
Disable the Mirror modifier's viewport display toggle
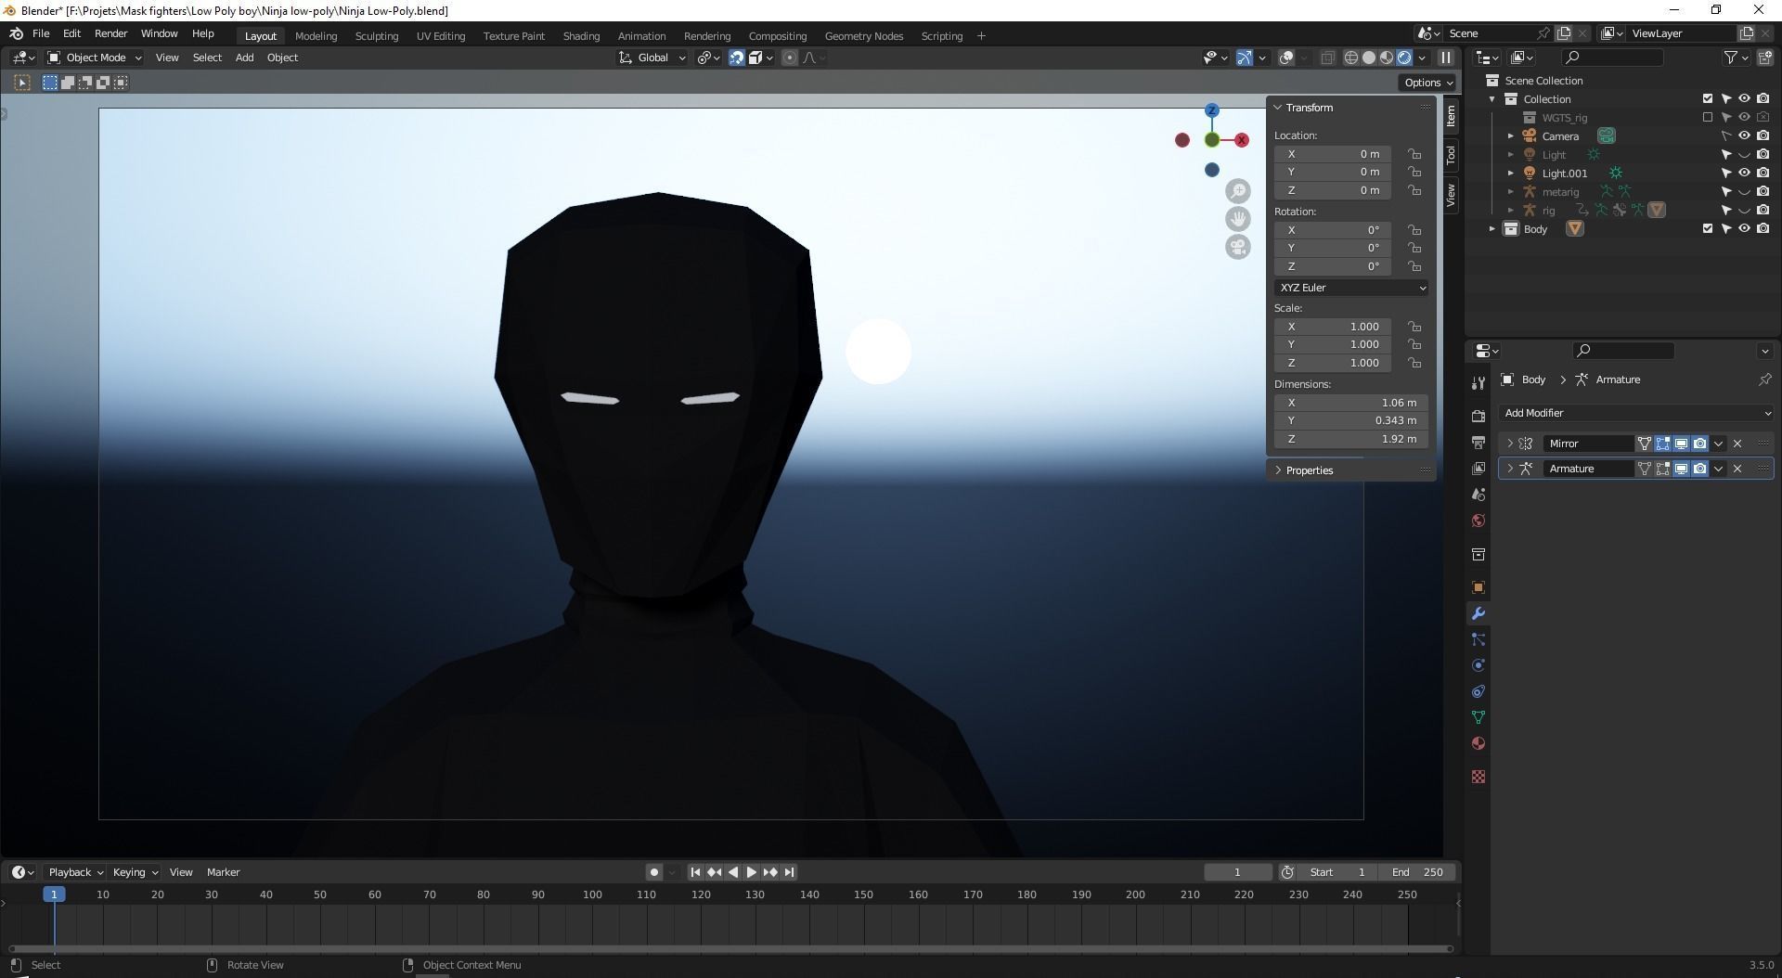[1680, 444]
